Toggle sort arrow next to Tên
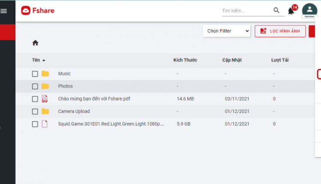This screenshot has width=321, height=184. pos(44,60)
